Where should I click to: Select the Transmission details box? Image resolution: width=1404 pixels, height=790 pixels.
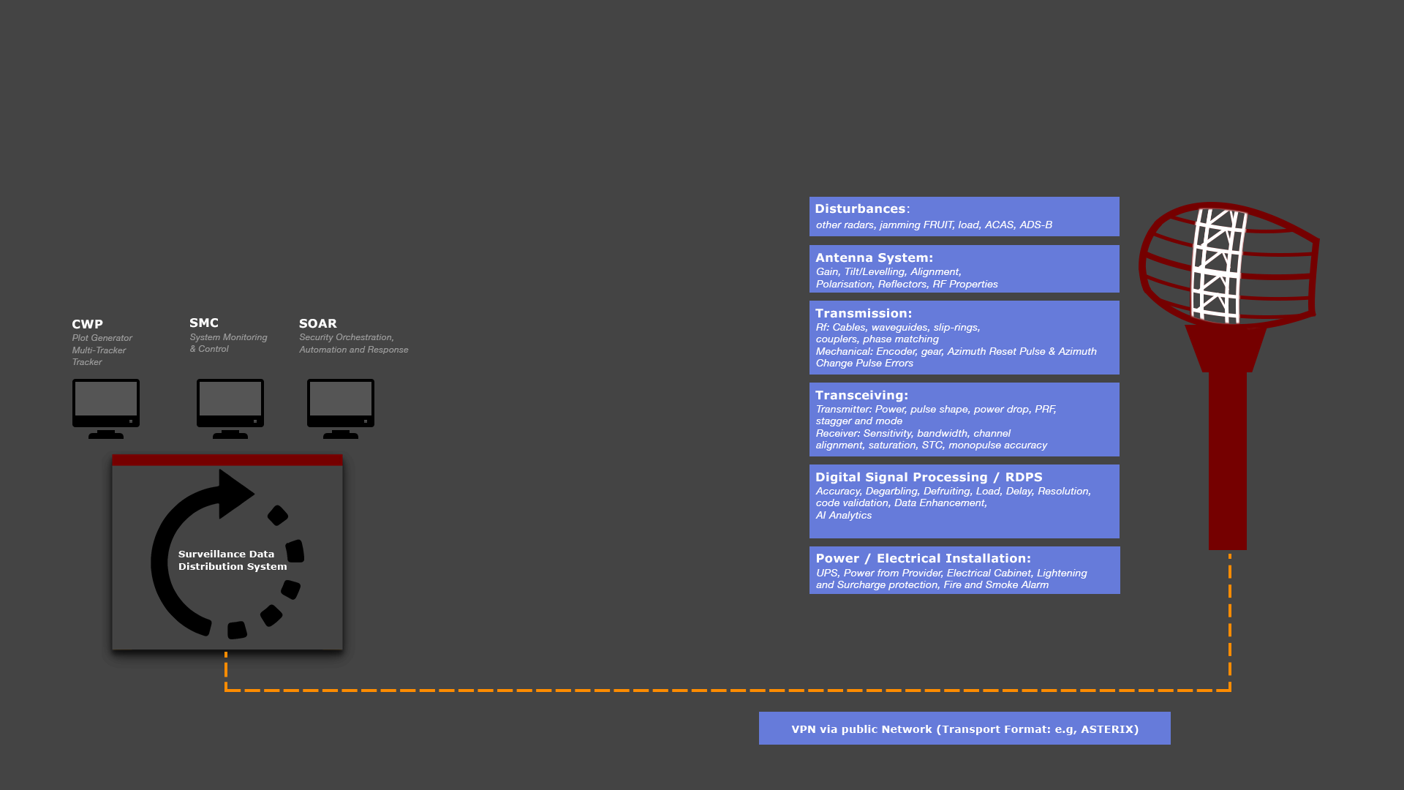coord(964,337)
